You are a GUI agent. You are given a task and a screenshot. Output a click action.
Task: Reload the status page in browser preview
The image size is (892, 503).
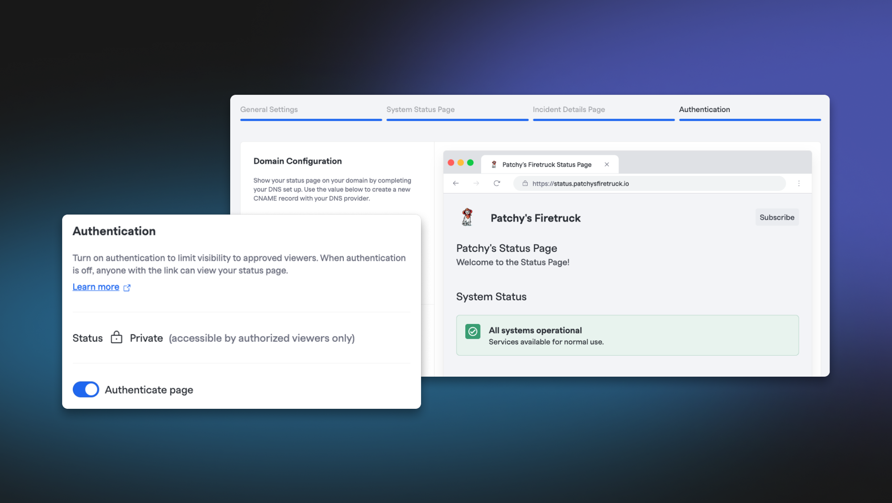497,183
